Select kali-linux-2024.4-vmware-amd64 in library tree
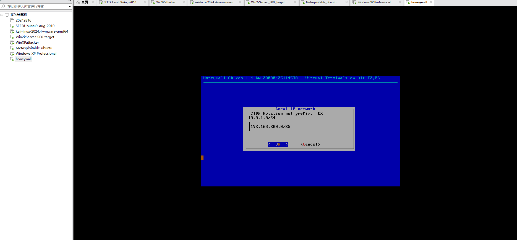517x240 pixels. [42, 31]
